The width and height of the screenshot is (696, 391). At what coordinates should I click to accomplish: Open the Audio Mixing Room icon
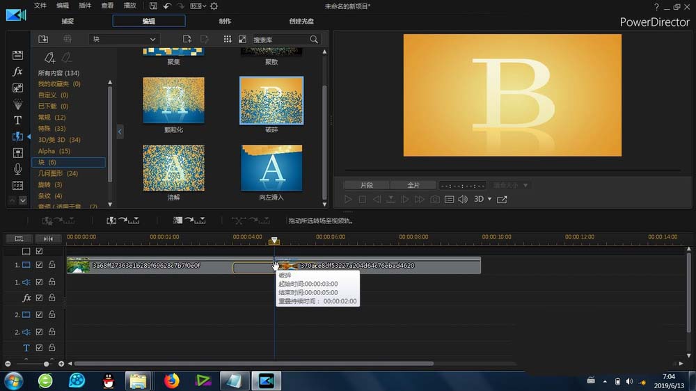[18, 153]
